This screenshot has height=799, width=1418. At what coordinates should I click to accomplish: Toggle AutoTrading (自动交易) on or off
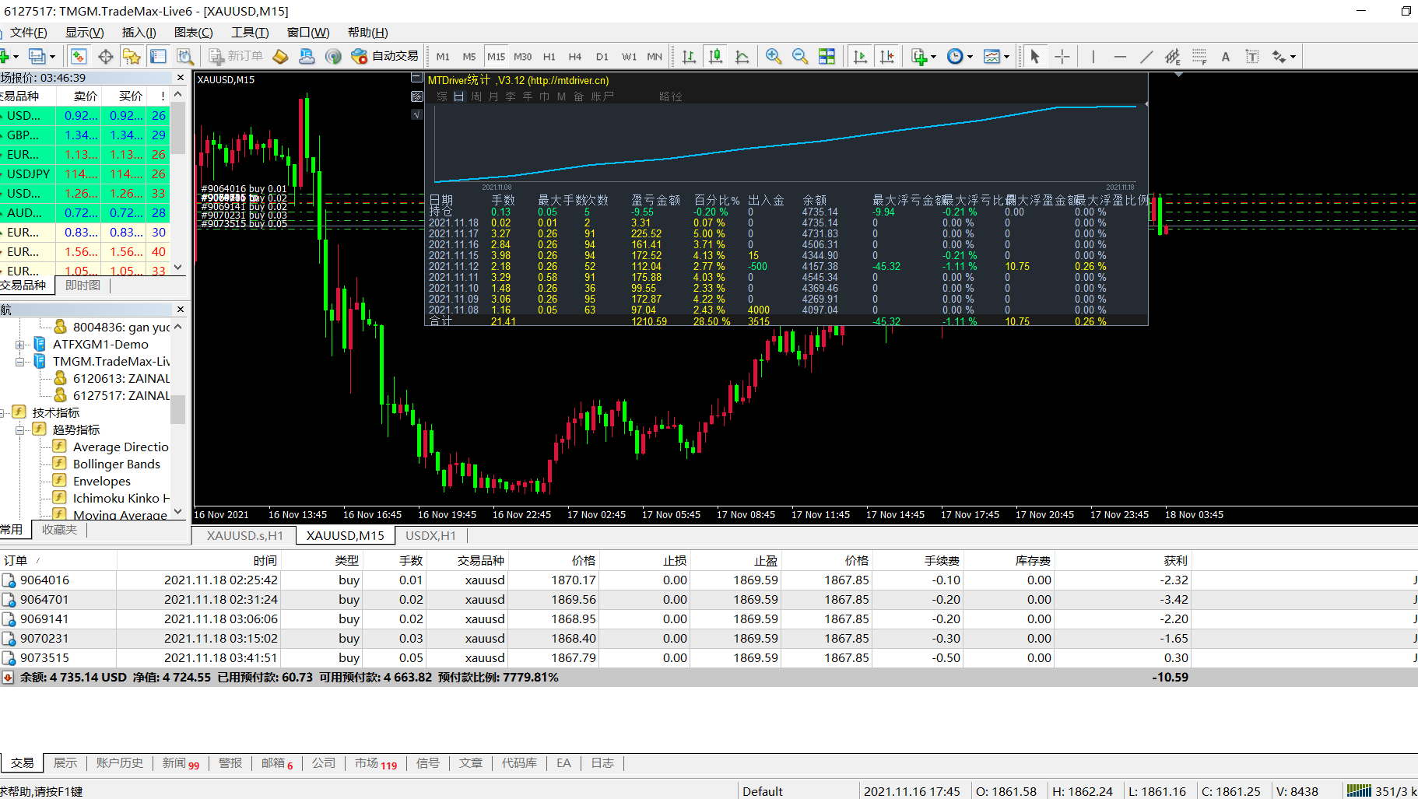(x=384, y=56)
